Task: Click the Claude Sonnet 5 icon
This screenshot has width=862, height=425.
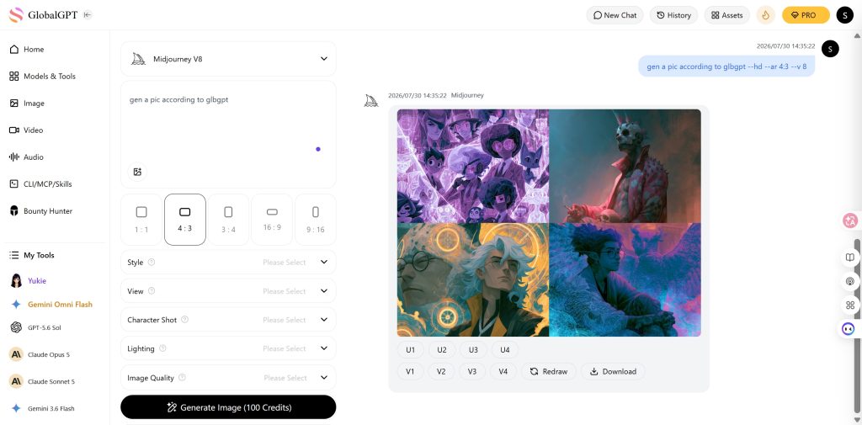Action: point(17,381)
